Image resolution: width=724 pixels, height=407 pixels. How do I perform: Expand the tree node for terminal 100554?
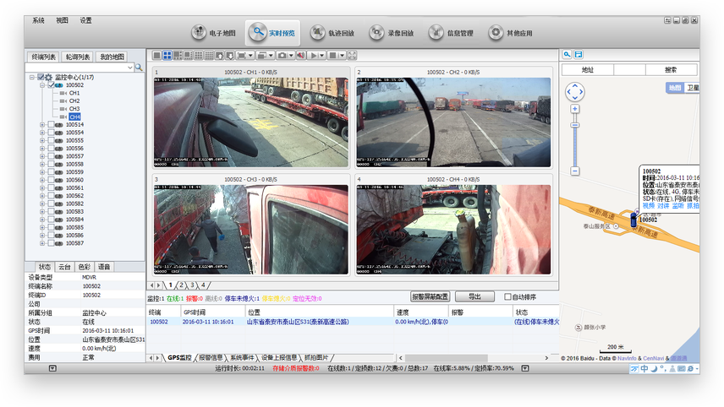pyautogui.click(x=42, y=133)
